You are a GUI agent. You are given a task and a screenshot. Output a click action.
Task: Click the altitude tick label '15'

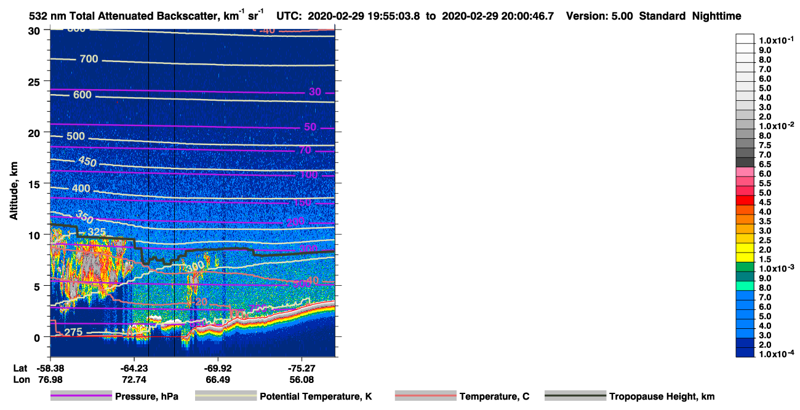click(x=35, y=184)
